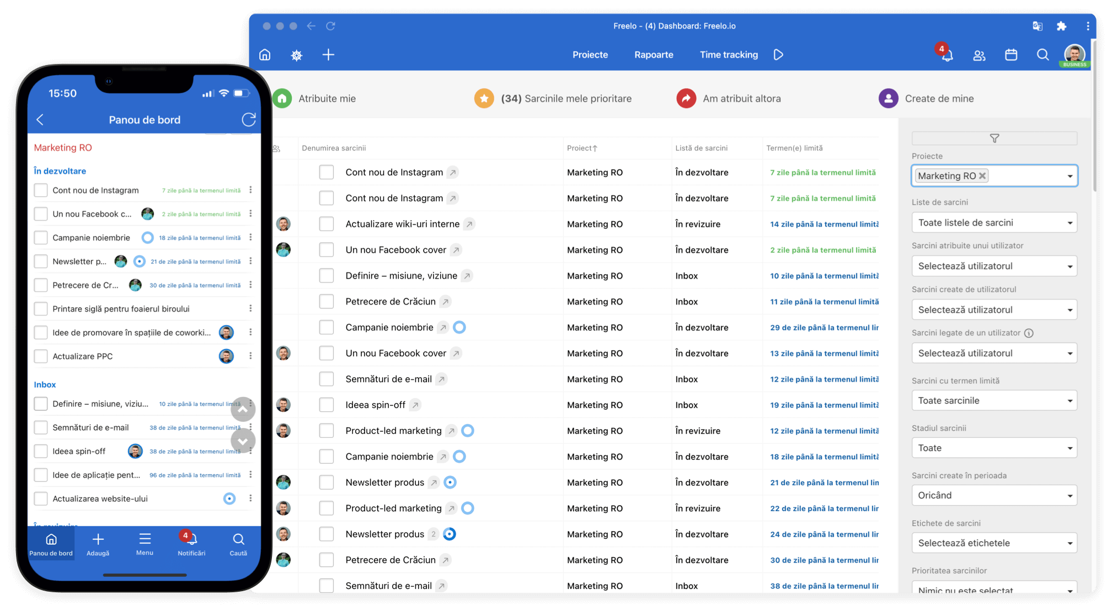Open the users icon in top bar
This screenshot has width=1112, height=611.
point(979,55)
